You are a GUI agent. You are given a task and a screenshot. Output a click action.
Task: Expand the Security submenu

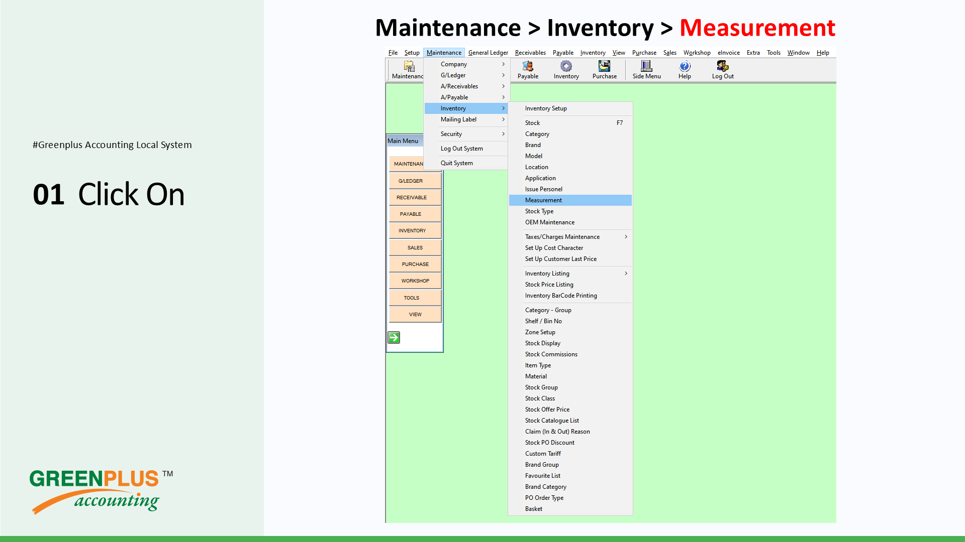point(466,134)
